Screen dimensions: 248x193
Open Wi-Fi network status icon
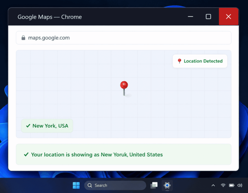[223, 185]
